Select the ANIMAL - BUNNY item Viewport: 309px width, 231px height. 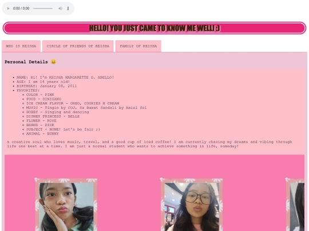pyautogui.click(x=42, y=133)
